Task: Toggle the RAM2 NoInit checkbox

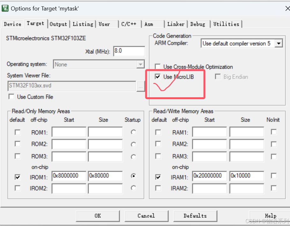Action: click(x=274, y=144)
